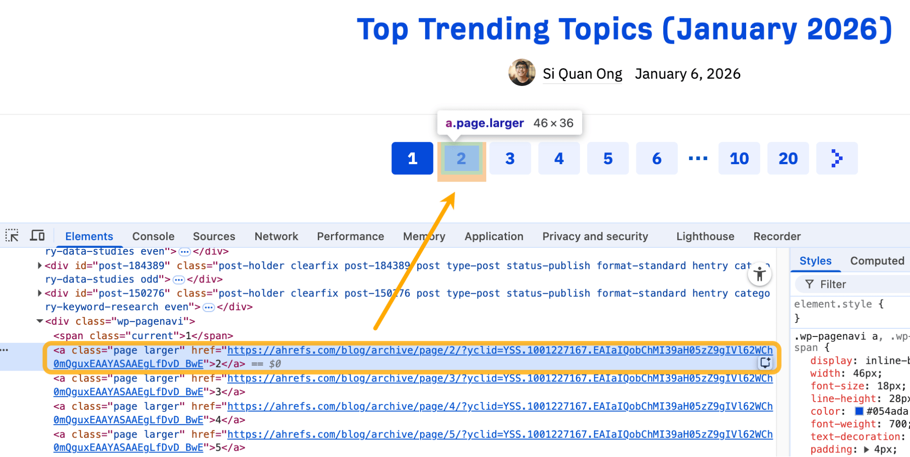This screenshot has width=910, height=457.
Task: Click the three-dot menu beside selected node
Action: (x=5, y=350)
